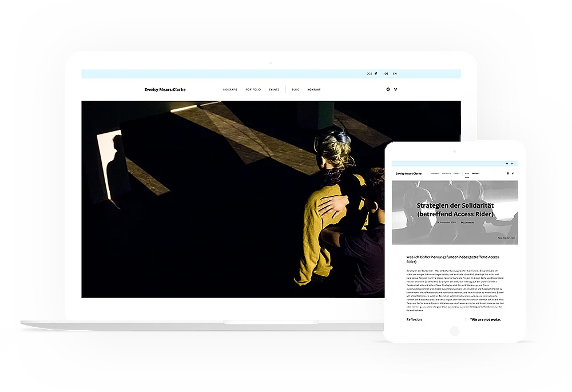Switch language to DE on laptop

(x=387, y=74)
